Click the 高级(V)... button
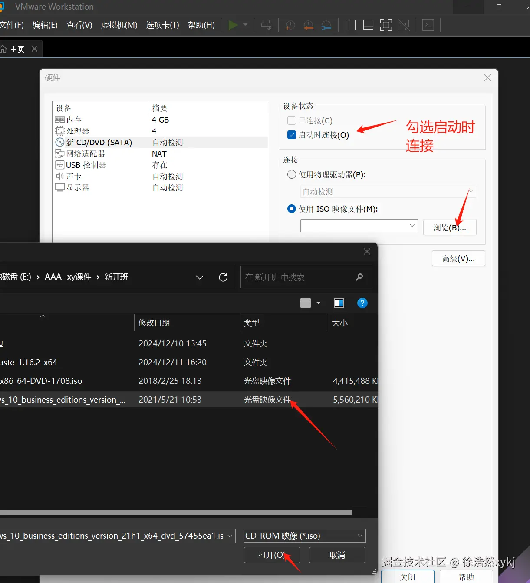Viewport: 530px width, 583px height. pyautogui.click(x=458, y=259)
